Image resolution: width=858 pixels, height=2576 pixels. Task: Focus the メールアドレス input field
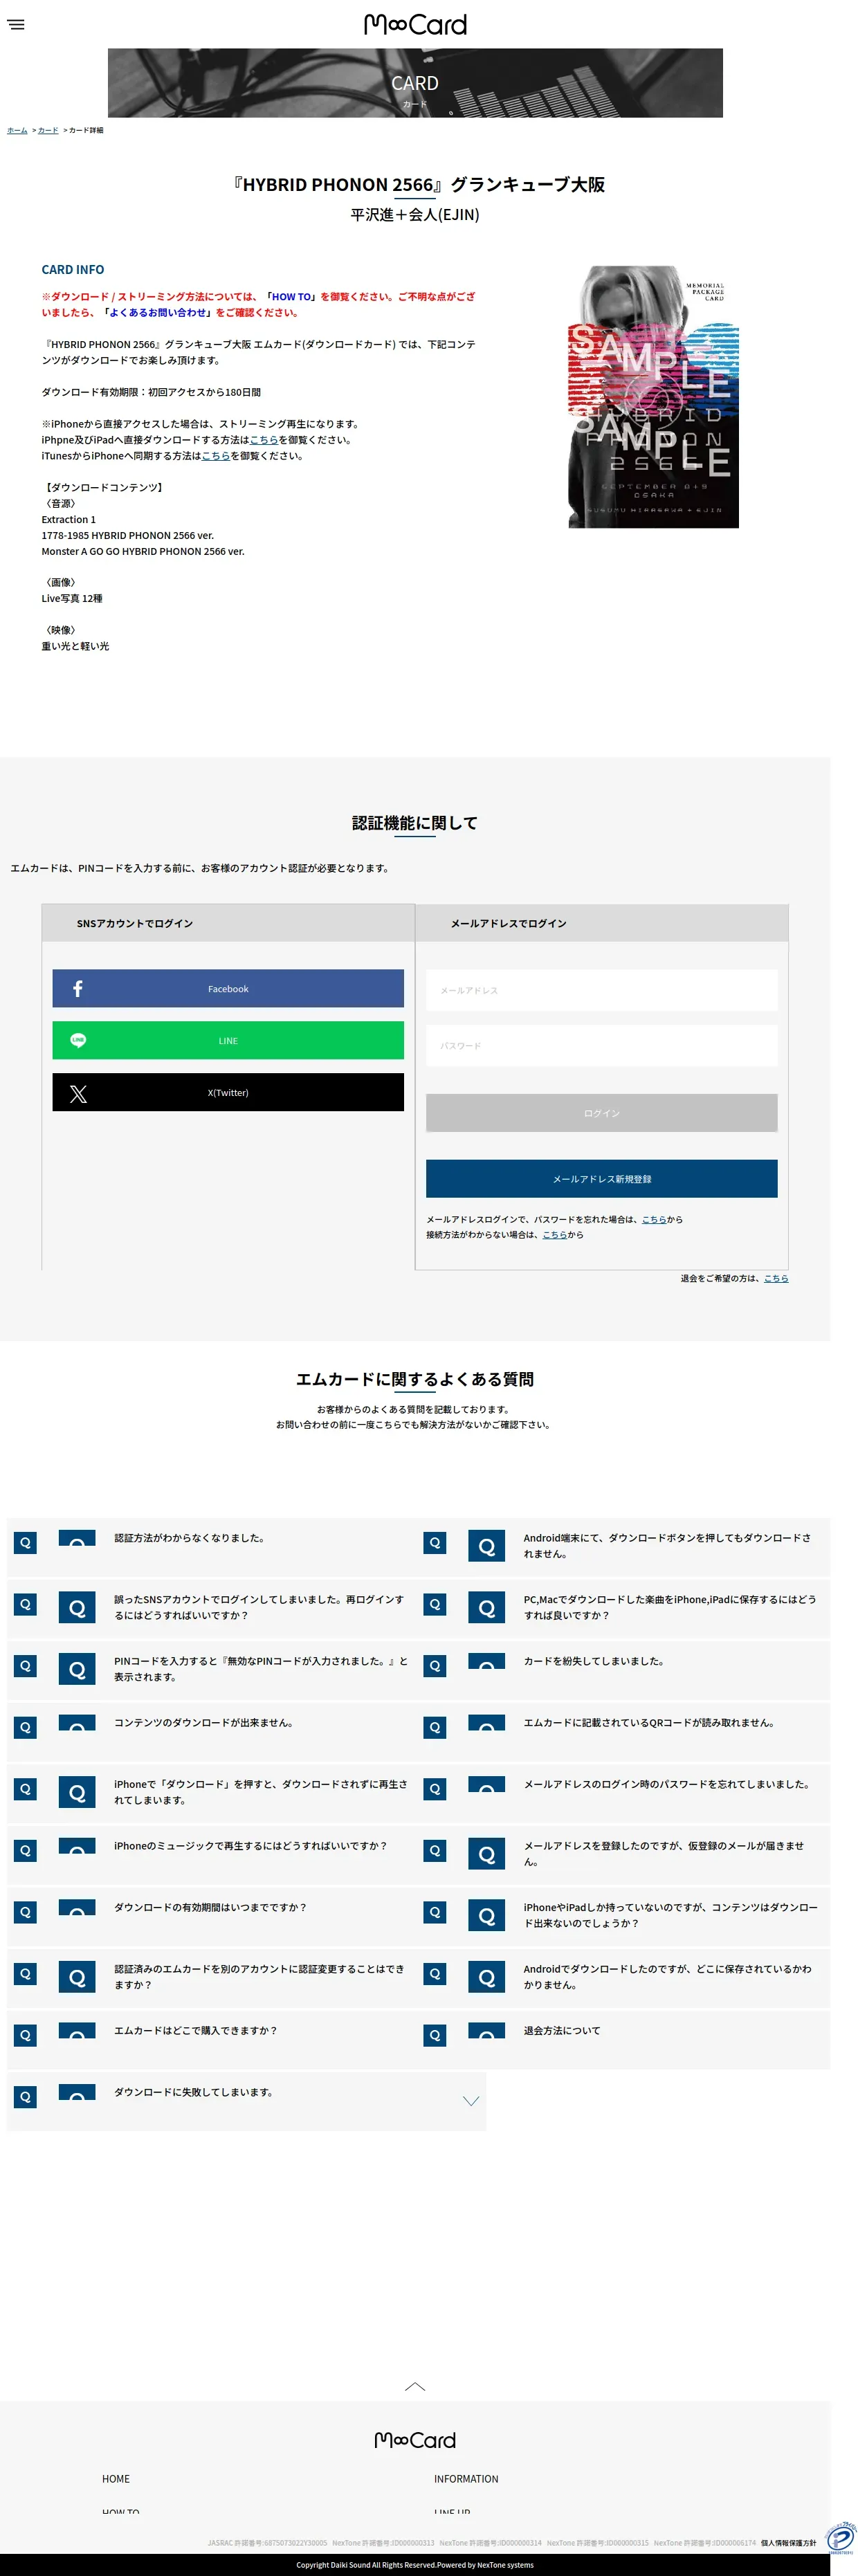pyautogui.click(x=602, y=990)
